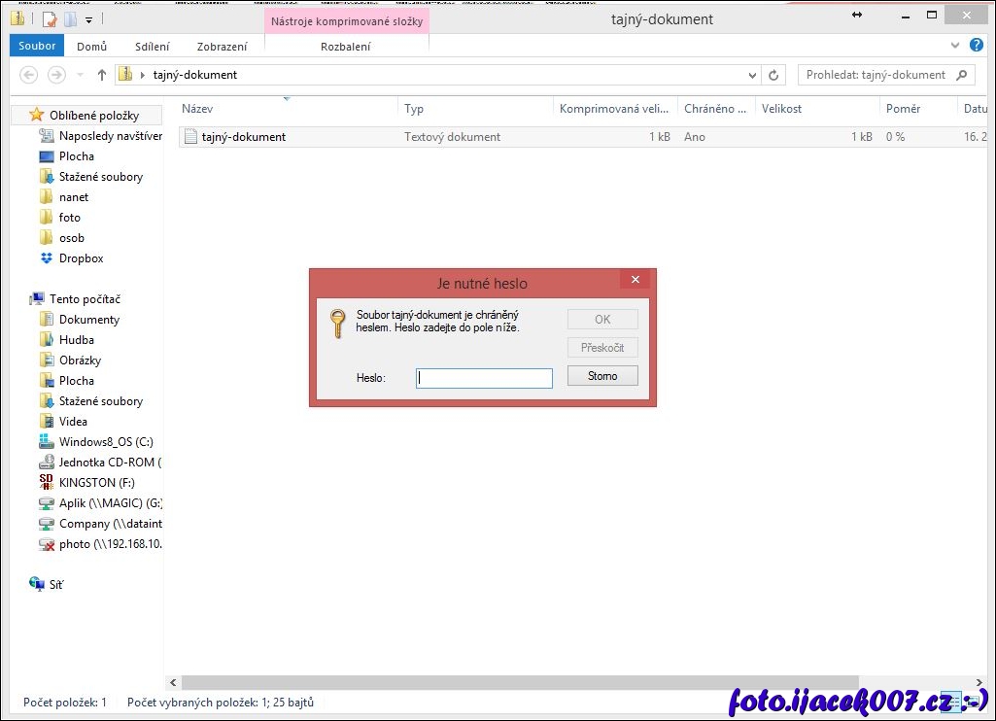Click the Síť network icon
Screen dimensions: 996x721
37,584
